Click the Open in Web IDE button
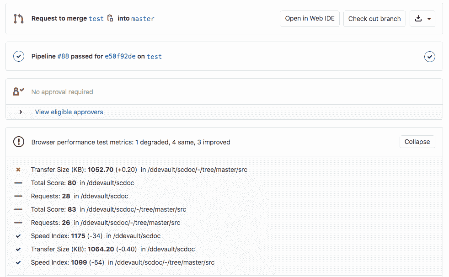 point(310,18)
